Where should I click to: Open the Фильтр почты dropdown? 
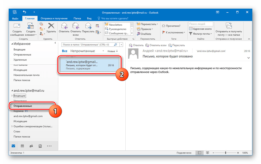tap(200, 34)
